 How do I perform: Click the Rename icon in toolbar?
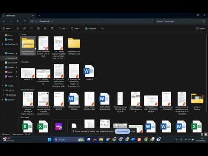pos(38,29)
